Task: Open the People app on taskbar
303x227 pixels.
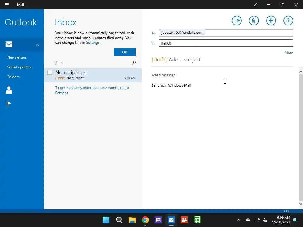Action: click(184, 220)
